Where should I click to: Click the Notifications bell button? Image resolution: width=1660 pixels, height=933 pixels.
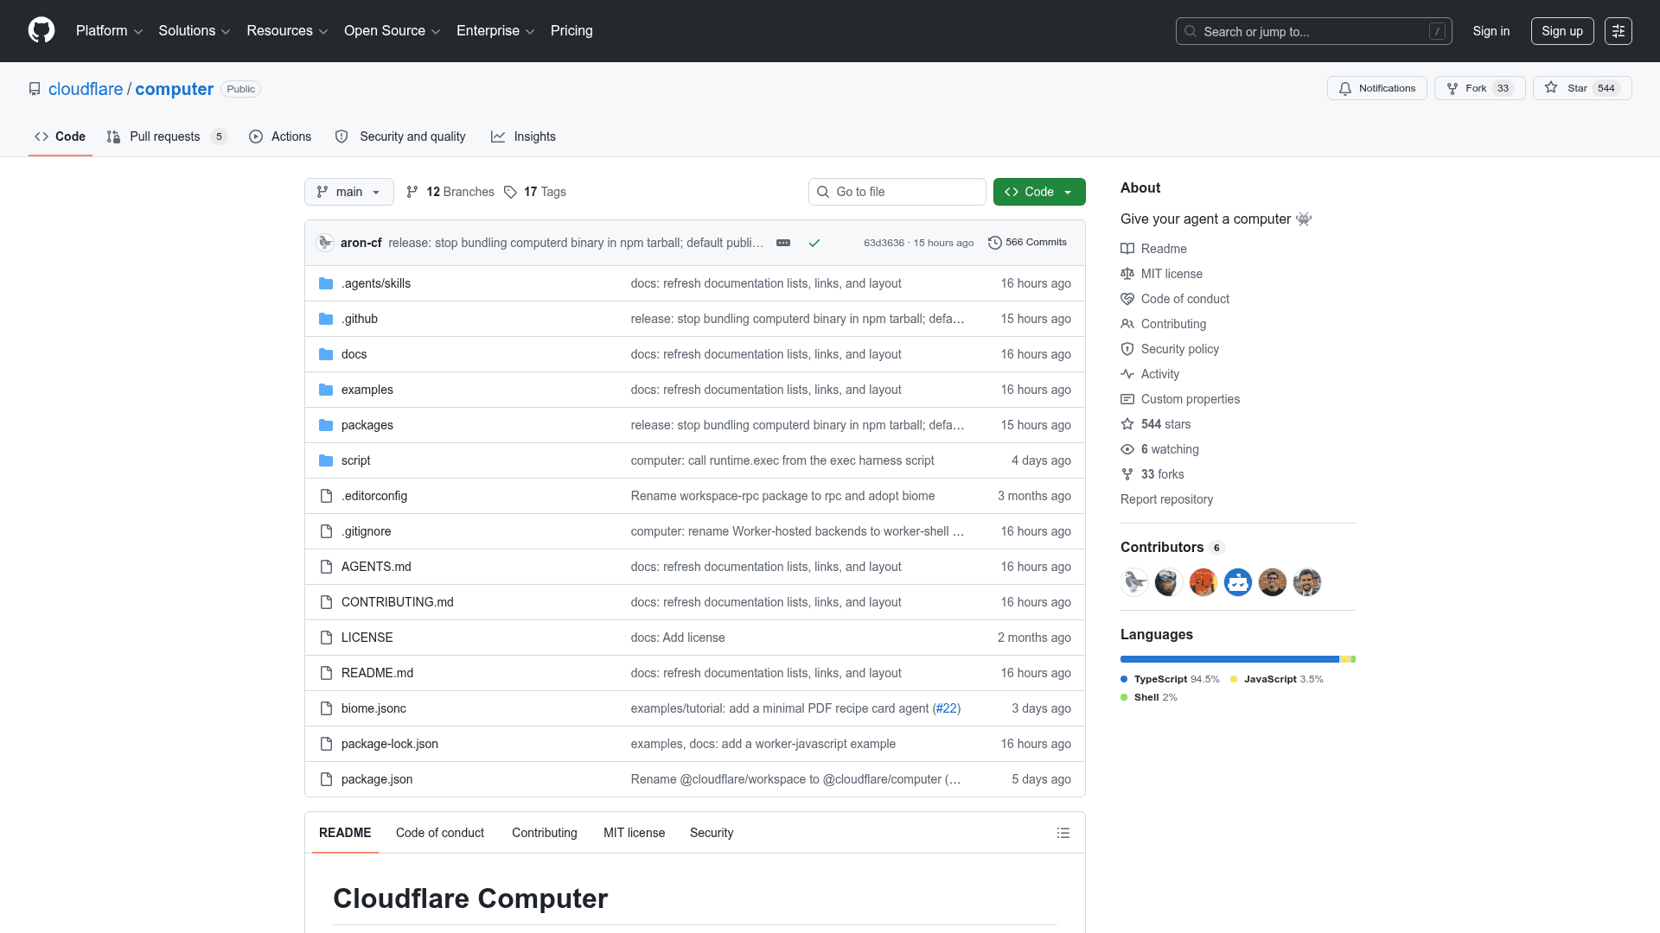[x=1376, y=88]
